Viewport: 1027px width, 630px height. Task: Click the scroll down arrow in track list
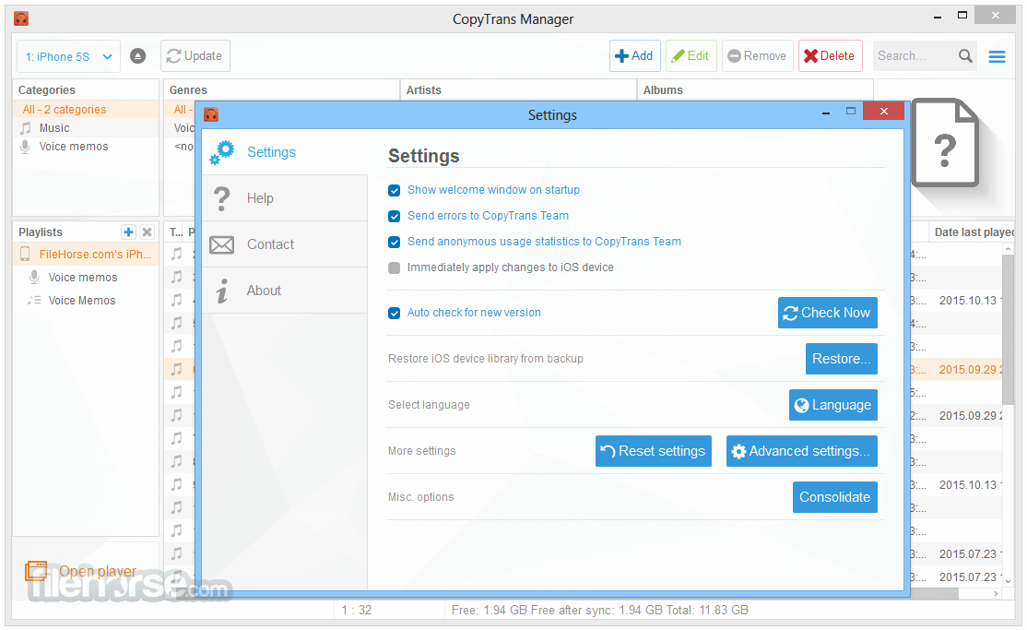[1008, 581]
